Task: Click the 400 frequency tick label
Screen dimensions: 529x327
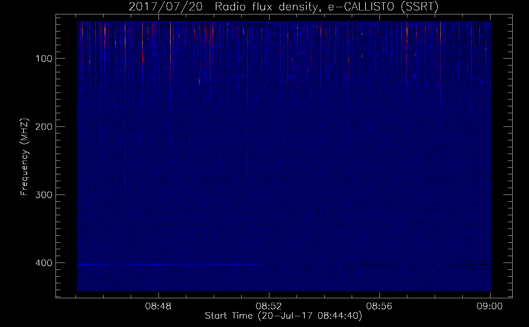Action: pos(44,263)
